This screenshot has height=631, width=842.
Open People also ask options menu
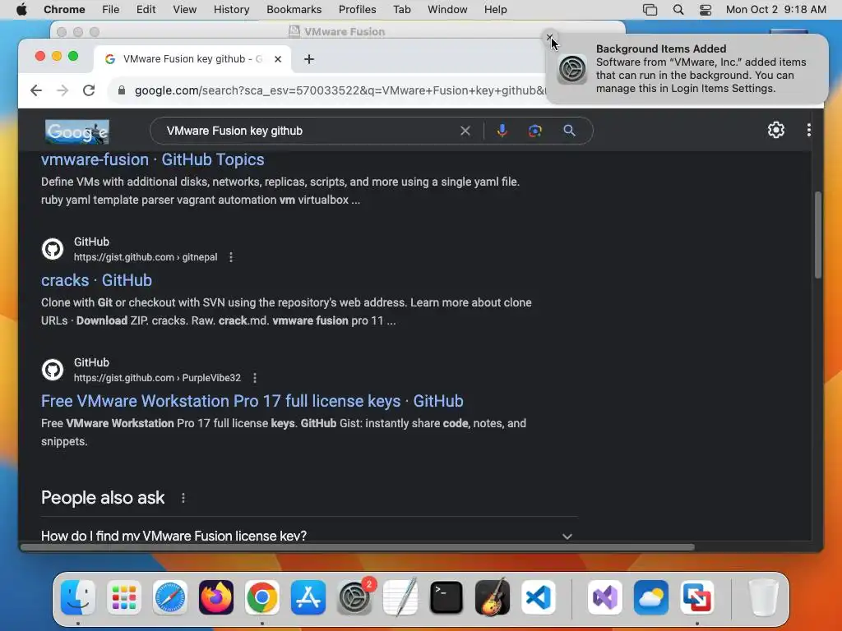[x=183, y=498]
